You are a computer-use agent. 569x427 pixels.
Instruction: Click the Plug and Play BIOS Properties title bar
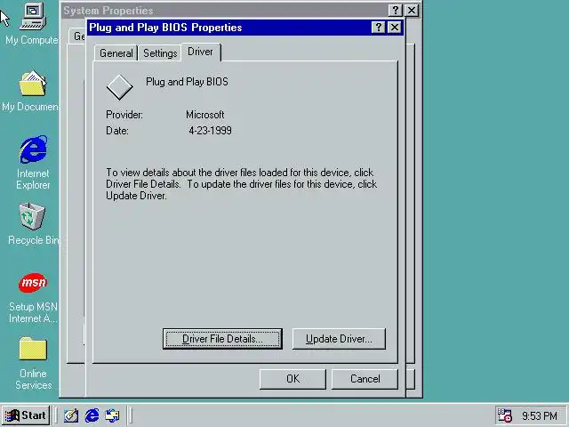[x=228, y=28]
